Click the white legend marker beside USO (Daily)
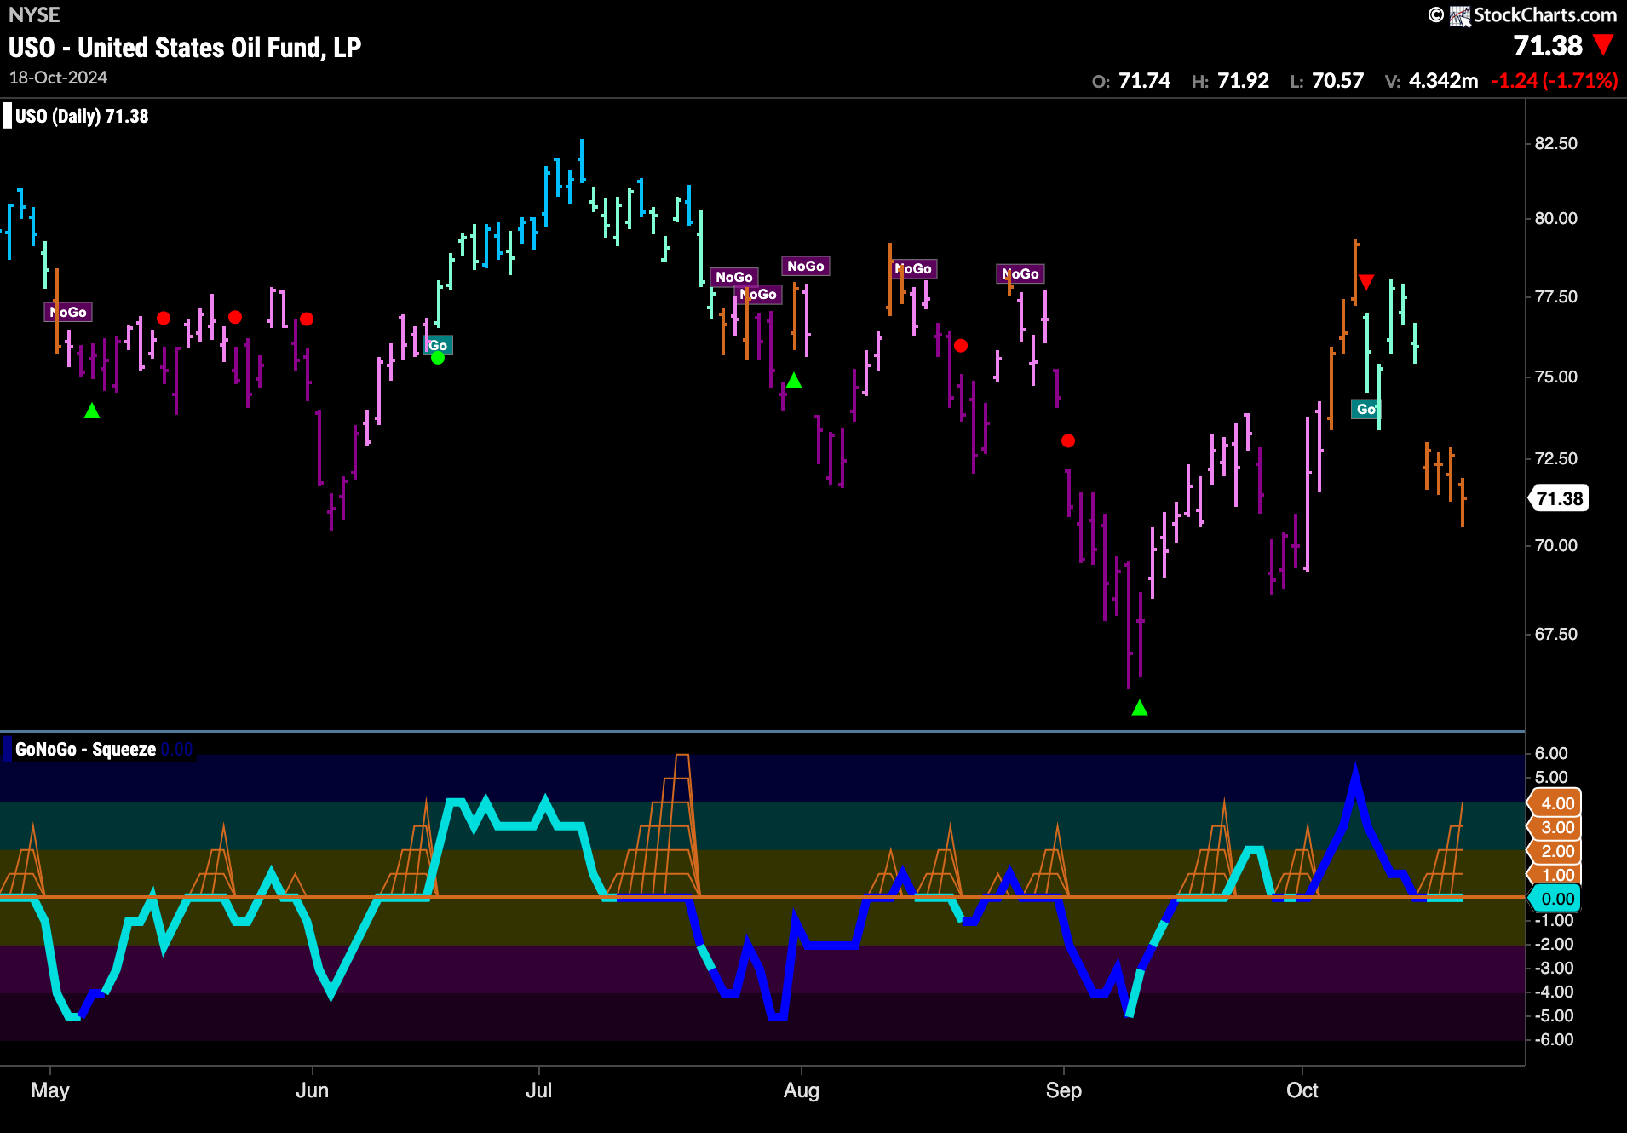The height and width of the screenshot is (1133, 1627). pyautogui.click(x=8, y=115)
